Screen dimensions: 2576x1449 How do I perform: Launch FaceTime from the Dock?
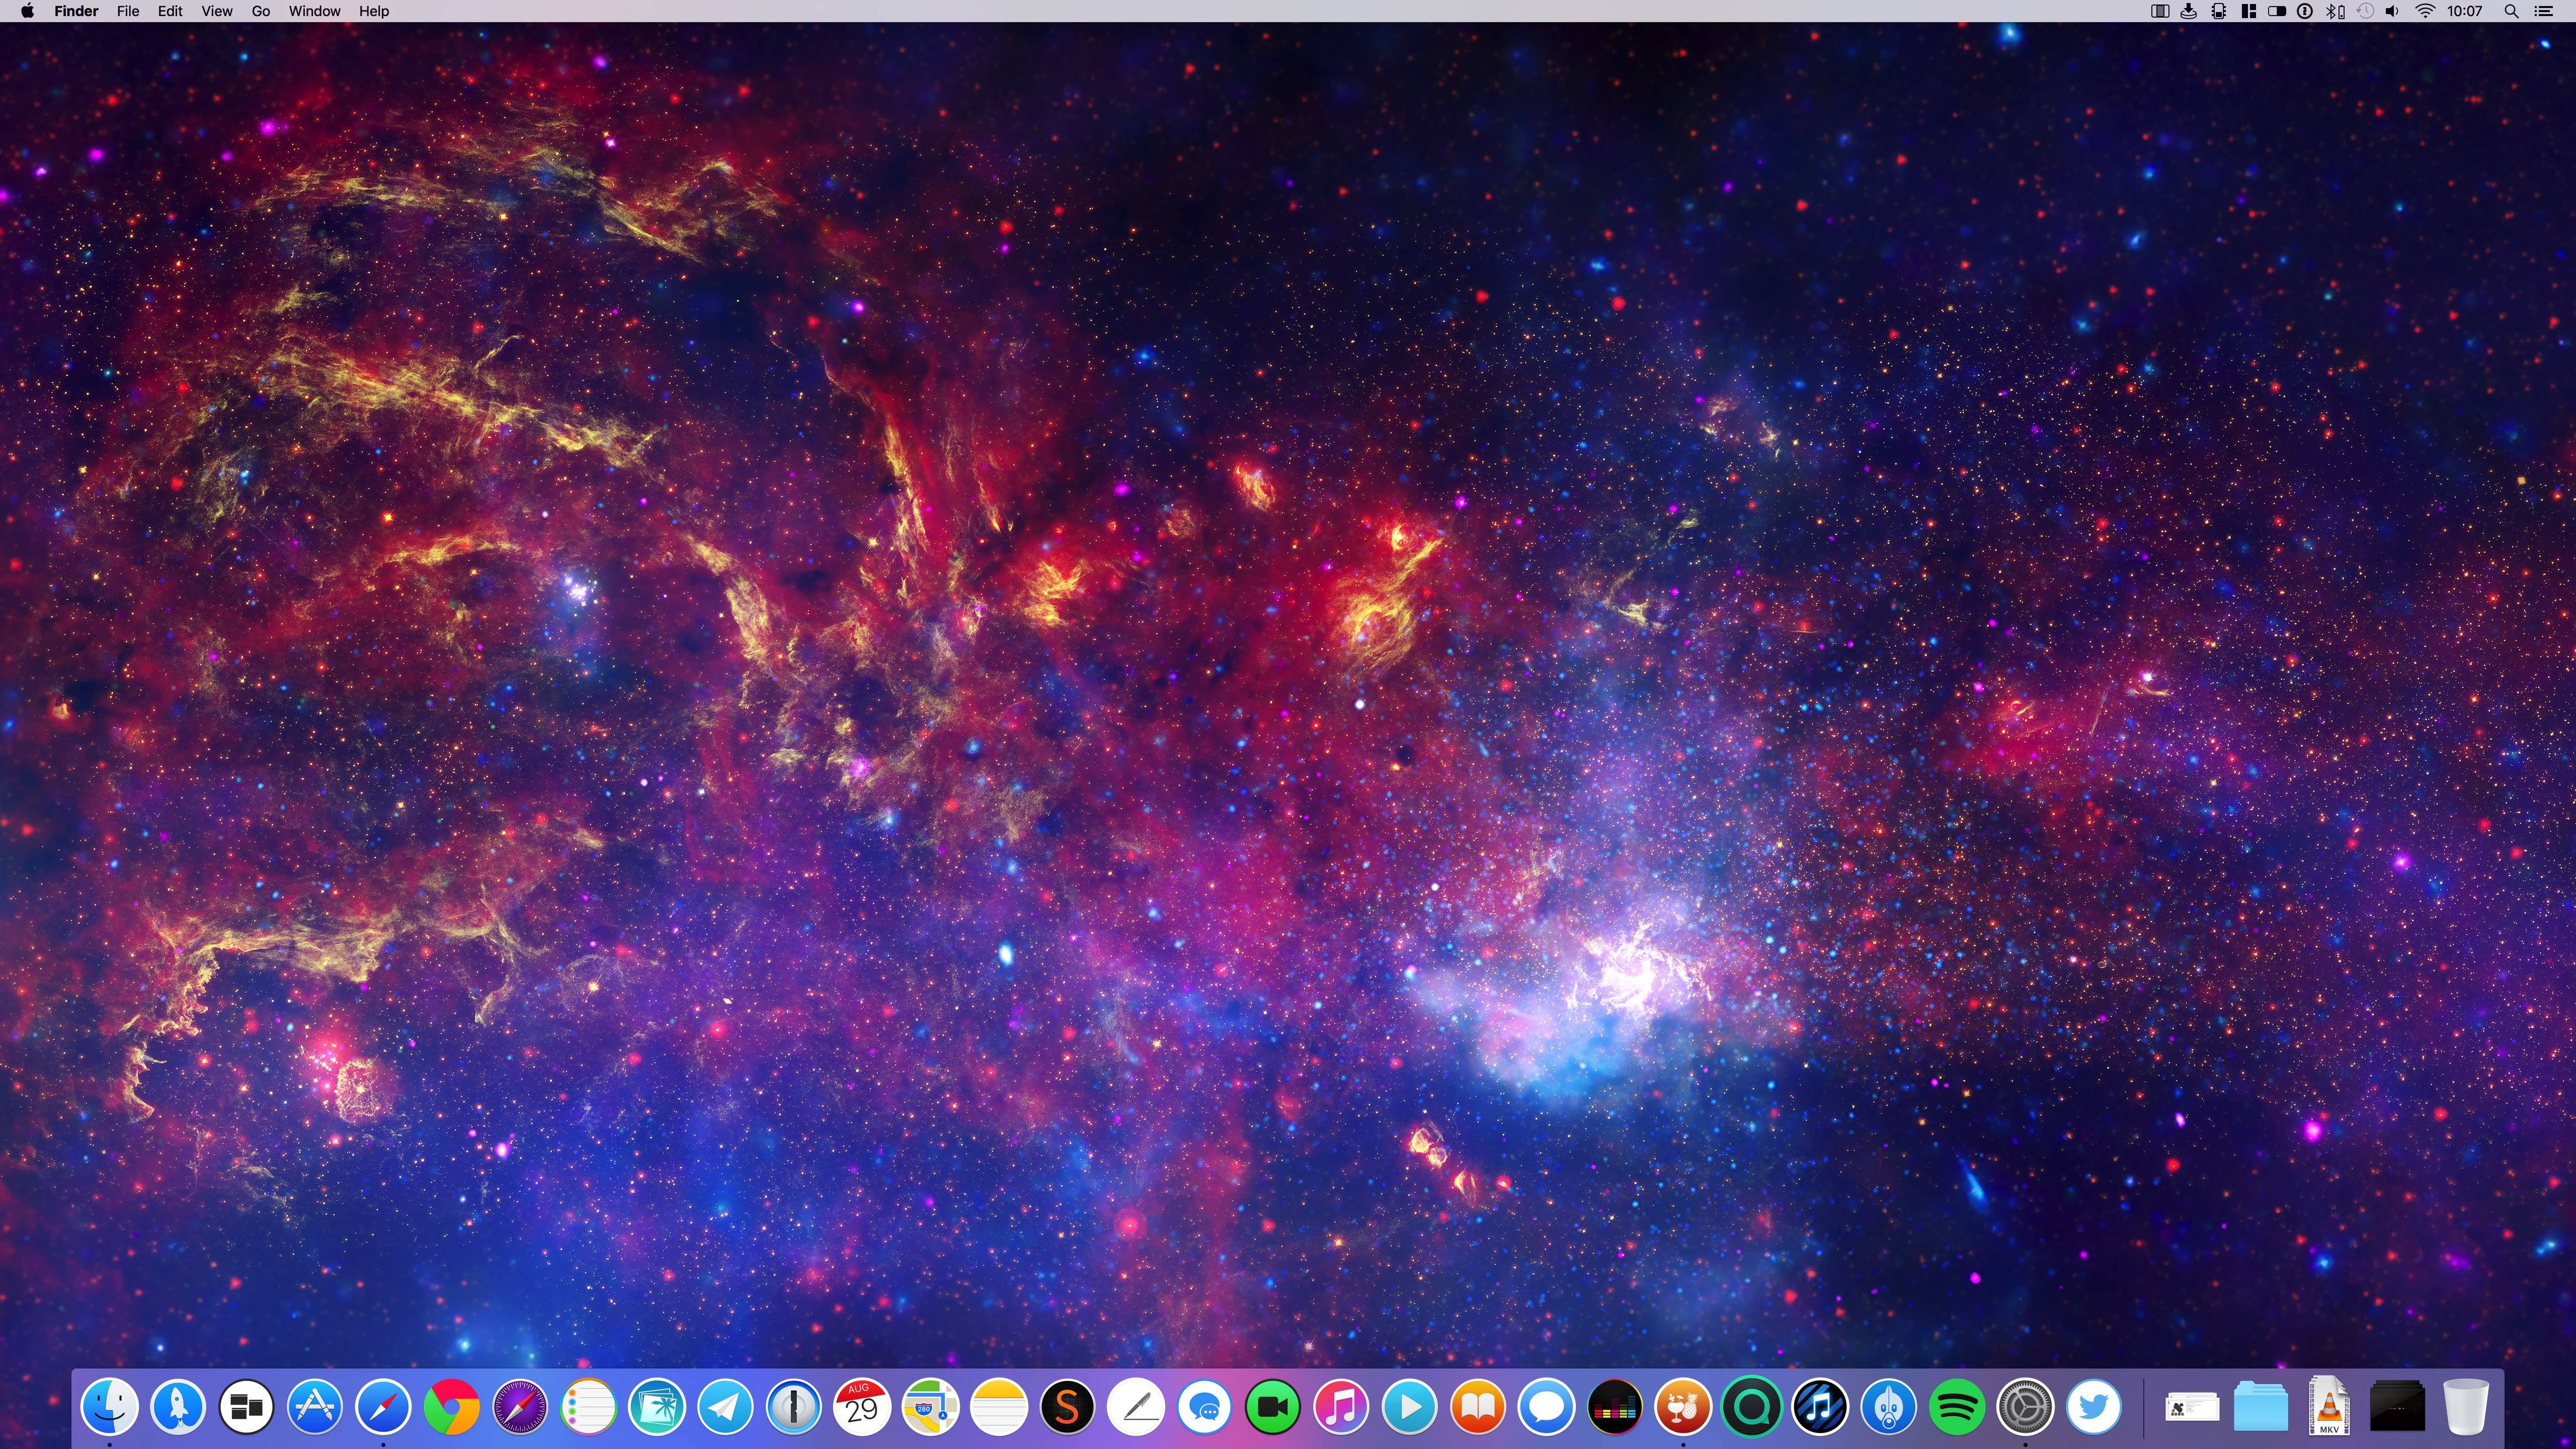tap(1272, 1407)
